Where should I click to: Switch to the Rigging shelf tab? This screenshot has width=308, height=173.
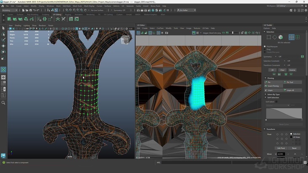coord(68,15)
